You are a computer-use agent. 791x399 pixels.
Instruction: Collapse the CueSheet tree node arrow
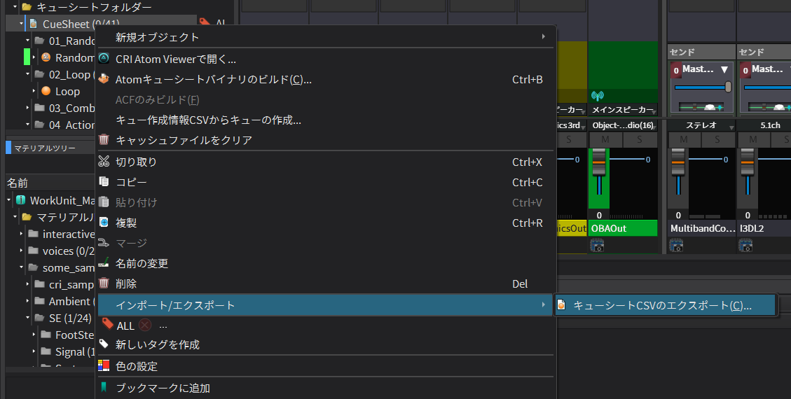[21, 24]
